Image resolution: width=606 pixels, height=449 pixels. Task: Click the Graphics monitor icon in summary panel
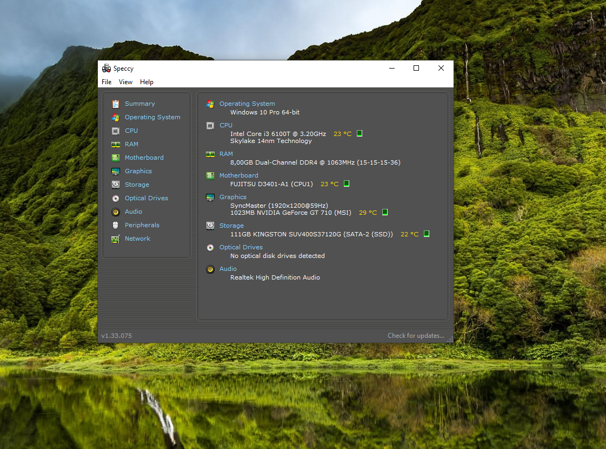click(210, 197)
